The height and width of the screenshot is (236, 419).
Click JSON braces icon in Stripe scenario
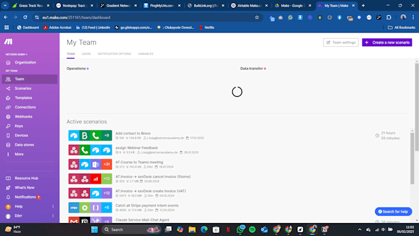96,208
